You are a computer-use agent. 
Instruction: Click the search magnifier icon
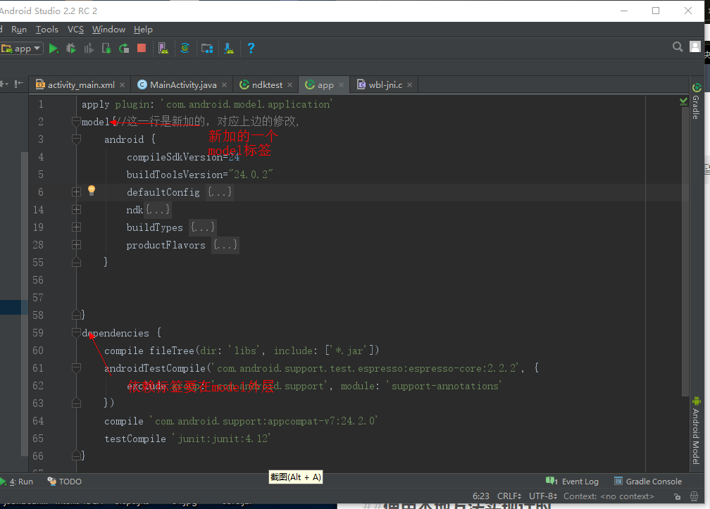(x=678, y=47)
